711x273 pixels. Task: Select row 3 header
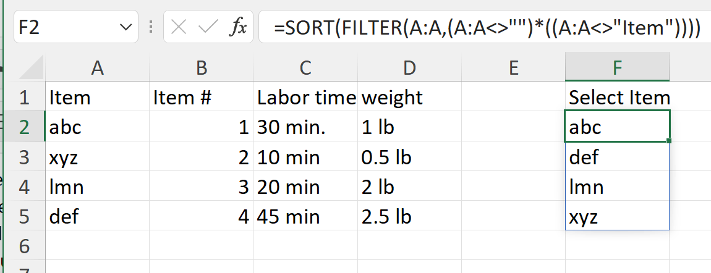23,157
